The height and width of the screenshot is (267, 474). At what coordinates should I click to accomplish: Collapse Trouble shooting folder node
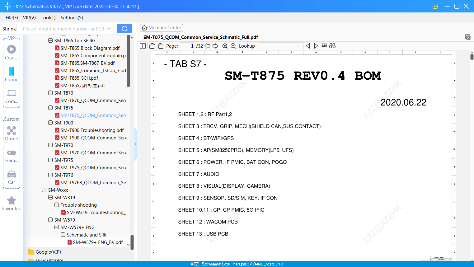(x=57, y=205)
